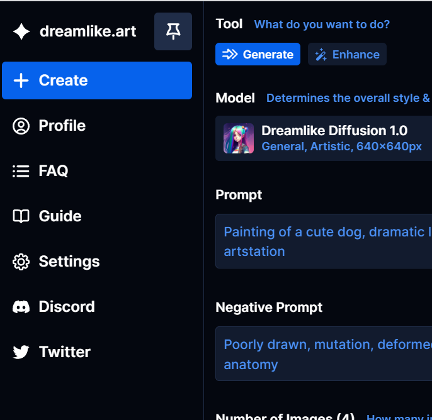
Task: Select the Generate tool label
Action: click(268, 55)
